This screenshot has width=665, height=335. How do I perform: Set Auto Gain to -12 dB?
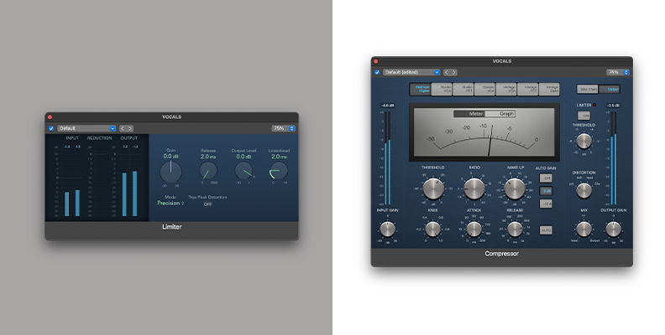pyautogui.click(x=546, y=204)
